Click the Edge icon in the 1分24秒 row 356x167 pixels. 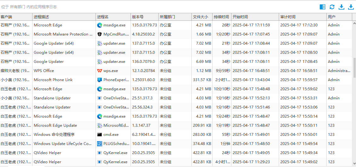point(99,116)
